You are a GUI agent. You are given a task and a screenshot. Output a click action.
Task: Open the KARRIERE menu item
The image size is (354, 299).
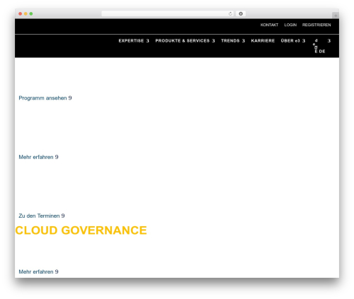[263, 41]
